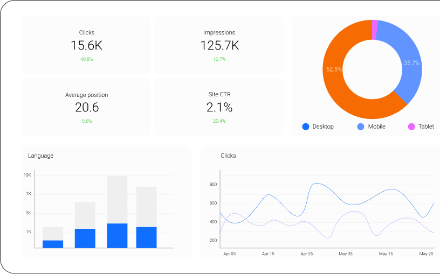Image resolution: width=440 pixels, height=274 pixels.
Task: Select the Tablet legend label
Action: pos(426,127)
